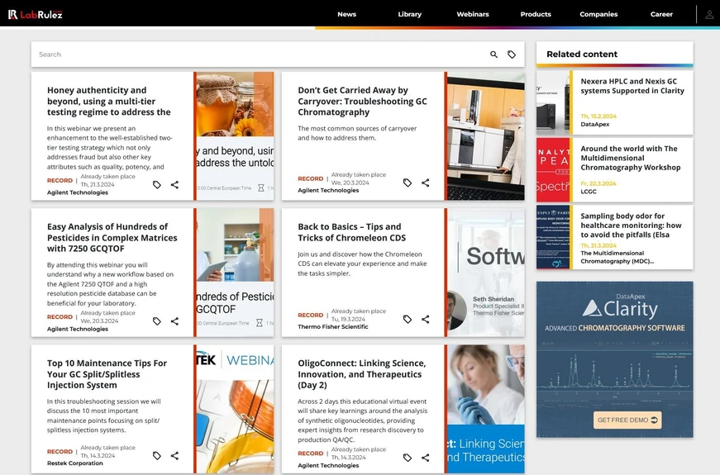Open Honey authenticity webinar title
The image size is (720, 475).
(109, 101)
